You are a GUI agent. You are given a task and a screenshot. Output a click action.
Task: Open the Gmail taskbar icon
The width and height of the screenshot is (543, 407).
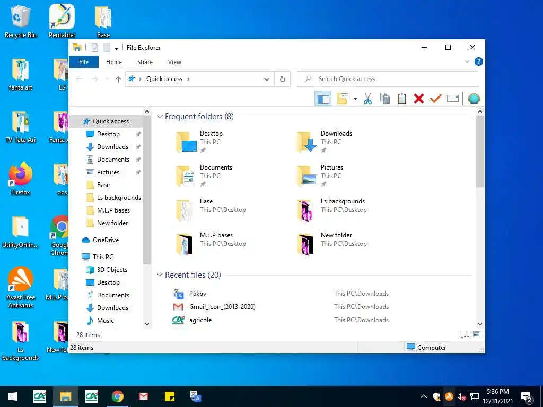pyautogui.click(x=143, y=396)
